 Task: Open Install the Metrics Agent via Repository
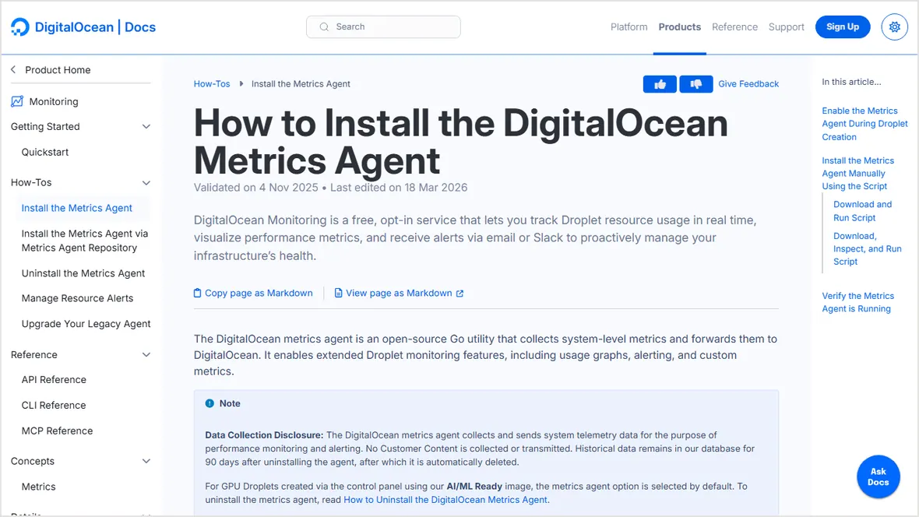point(85,241)
